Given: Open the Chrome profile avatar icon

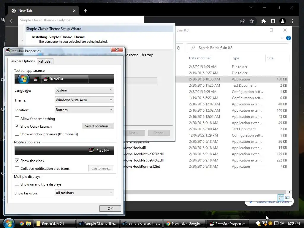Looking at the screenshot, I should (x=283, y=21).
